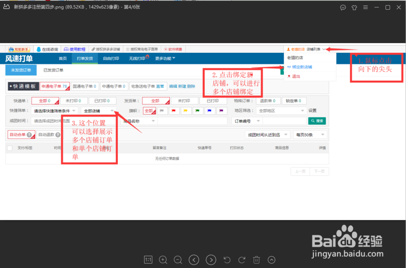Choose the yellow flag filter

pos(186,111)
